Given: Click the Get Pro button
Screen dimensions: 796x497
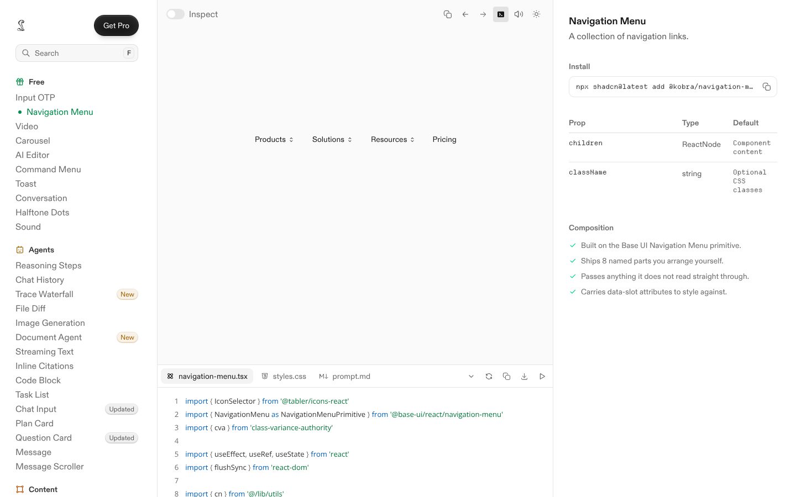Looking at the screenshot, I should tap(116, 25).
